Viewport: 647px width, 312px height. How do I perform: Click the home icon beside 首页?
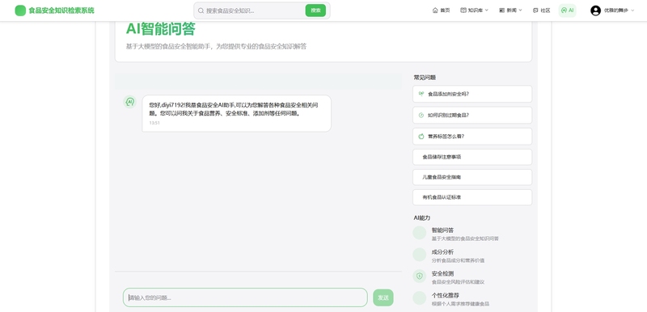[435, 11]
